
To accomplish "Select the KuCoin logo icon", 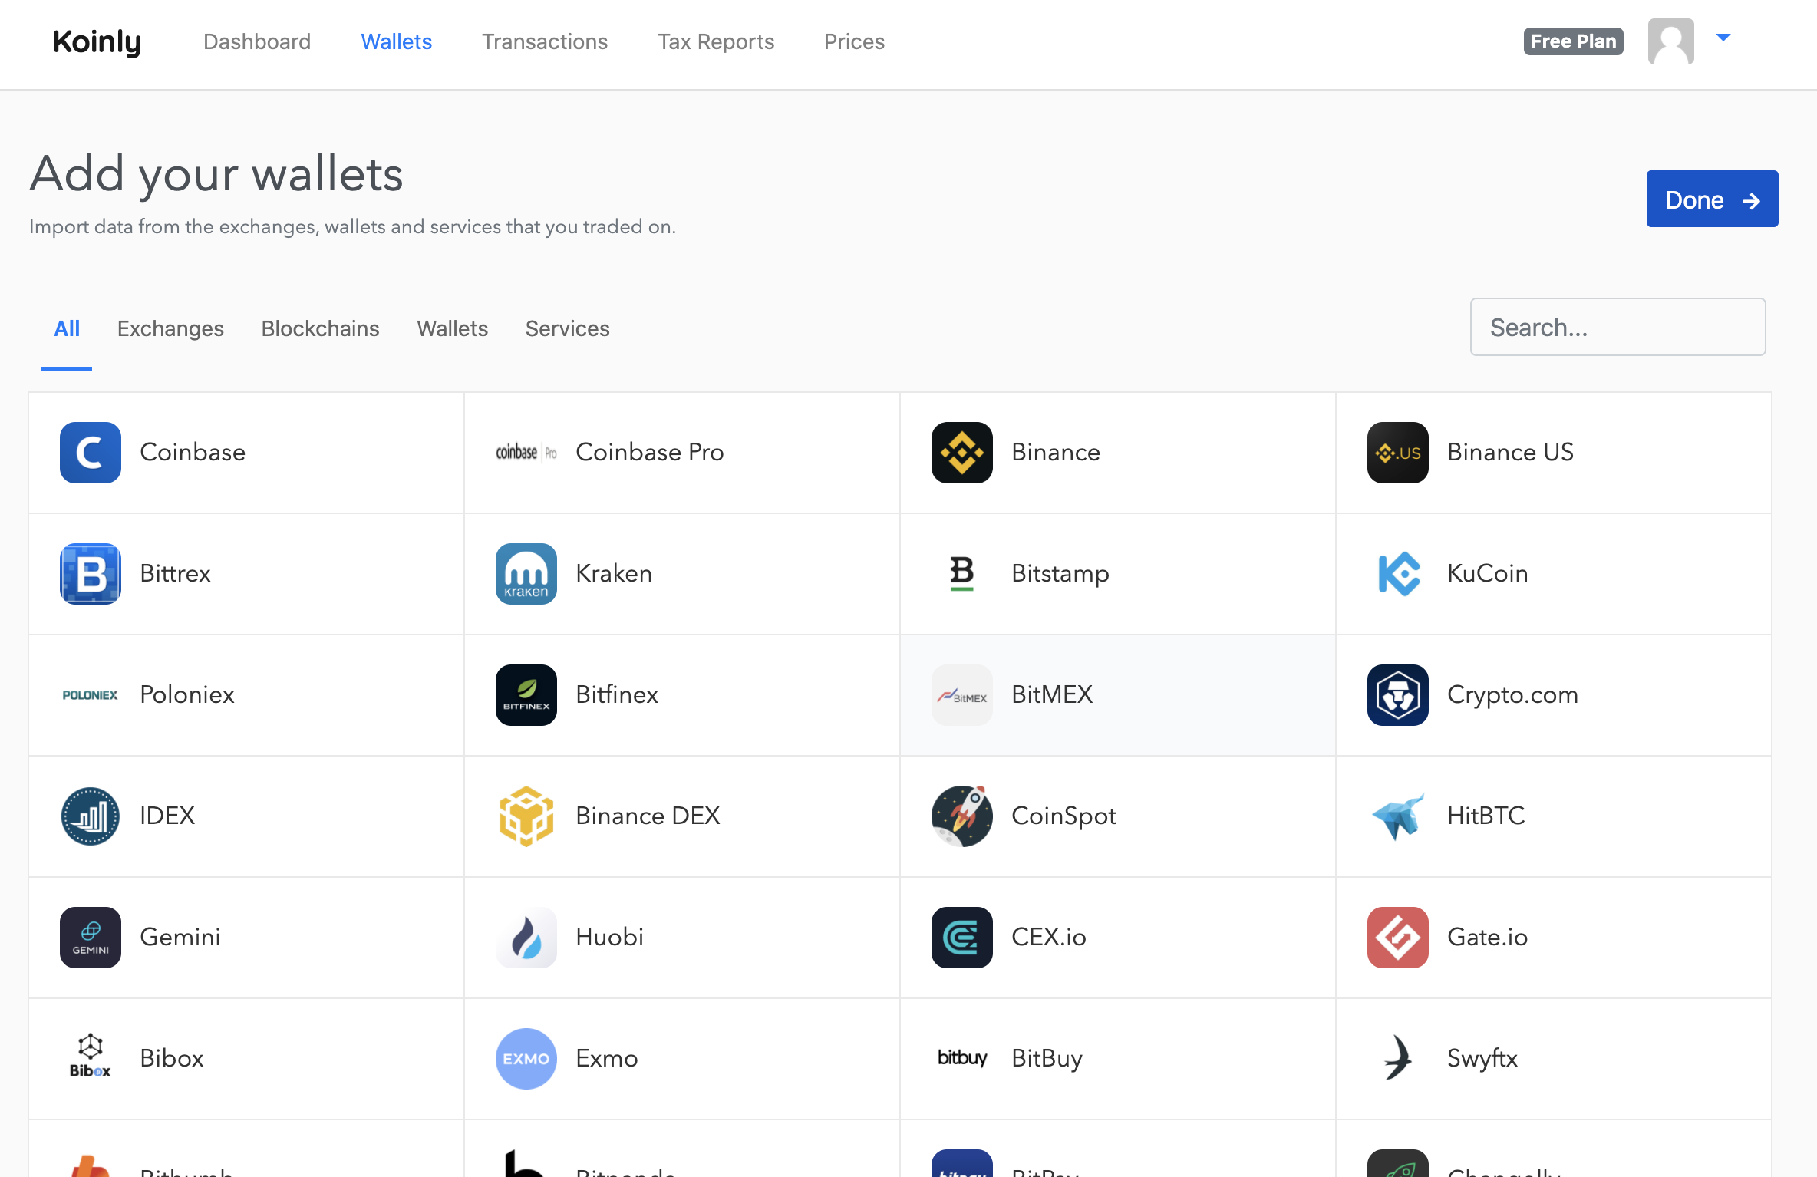I will point(1398,574).
